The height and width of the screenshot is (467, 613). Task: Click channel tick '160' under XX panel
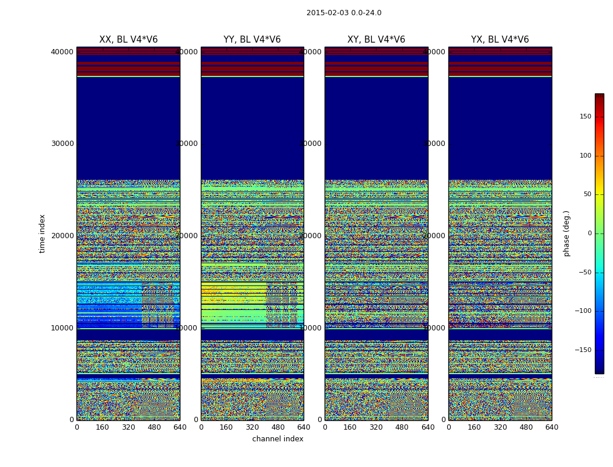[102, 427]
